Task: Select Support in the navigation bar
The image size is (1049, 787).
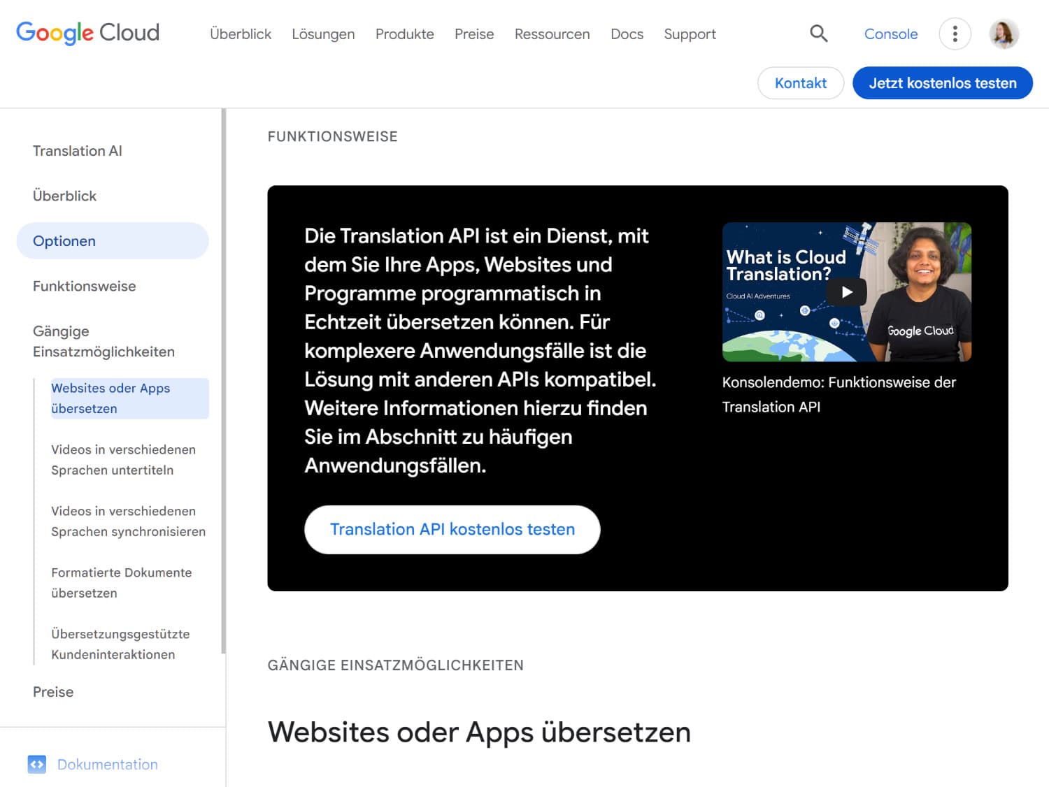Action: click(689, 34)
